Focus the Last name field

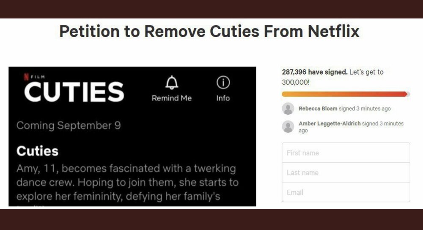coord(346,172)
